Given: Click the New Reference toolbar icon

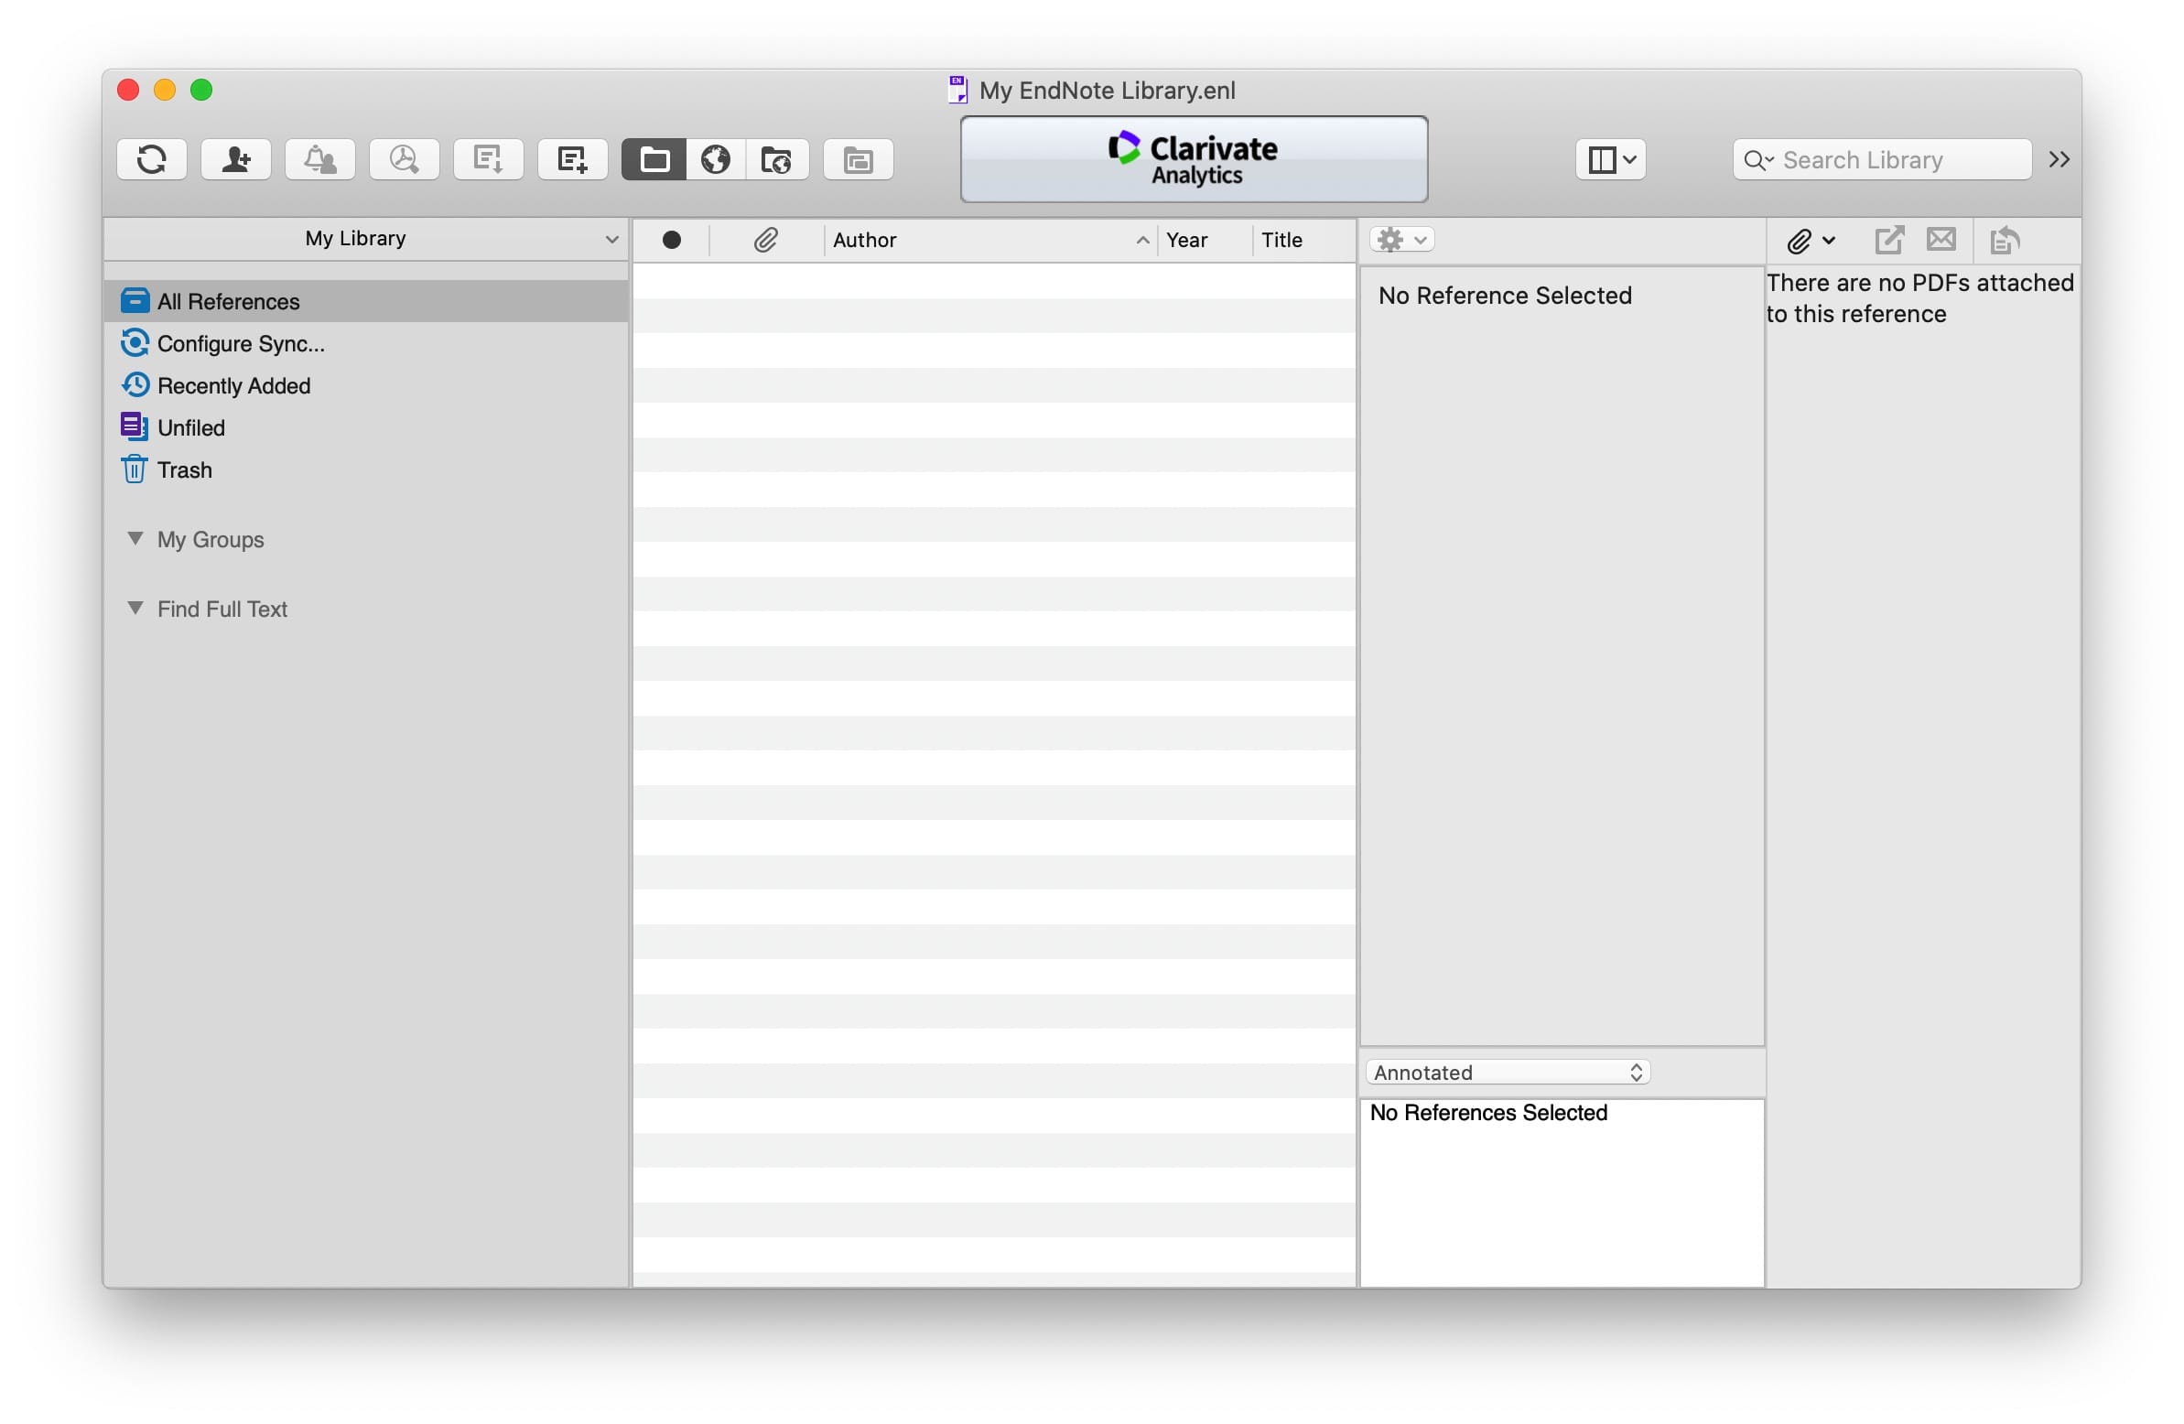Looking at the screenshot, I should [572, 159].
